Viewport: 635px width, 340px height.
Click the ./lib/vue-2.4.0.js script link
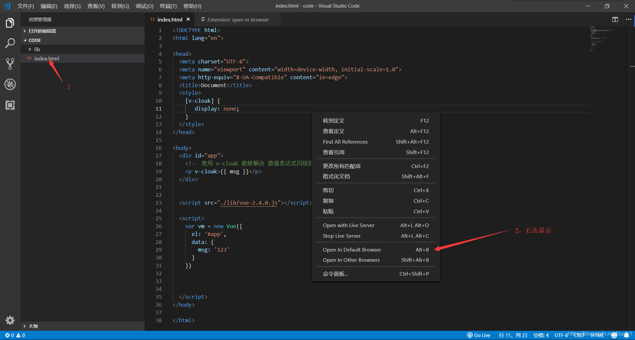coord(249,203)
